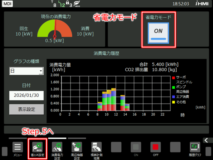
Task: Click the chart bar at hour 8
Action: tap(100, 106)
